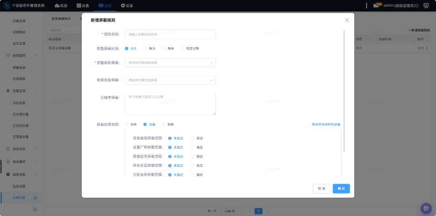Open 已忽略告警 in the sidebar
Screen dimensions: 436x216
coord(20,126)
